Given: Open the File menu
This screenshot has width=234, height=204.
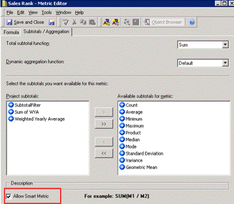Looking at the screenshot, I should coord(10,13).
